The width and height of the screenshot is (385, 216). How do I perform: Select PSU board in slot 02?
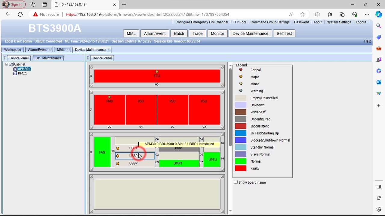[x=173, y=109]
